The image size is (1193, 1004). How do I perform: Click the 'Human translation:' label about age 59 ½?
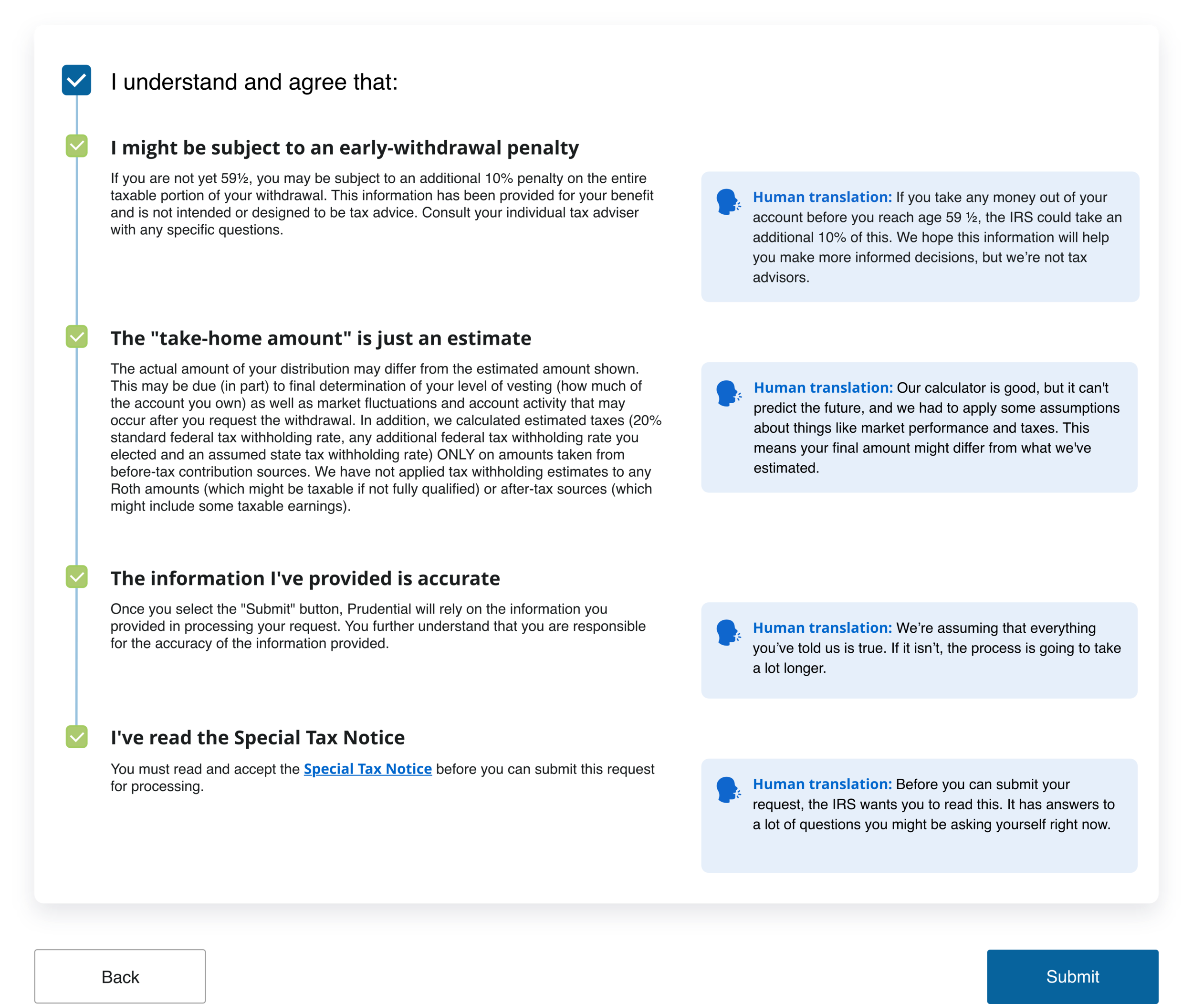click(823, 197)
